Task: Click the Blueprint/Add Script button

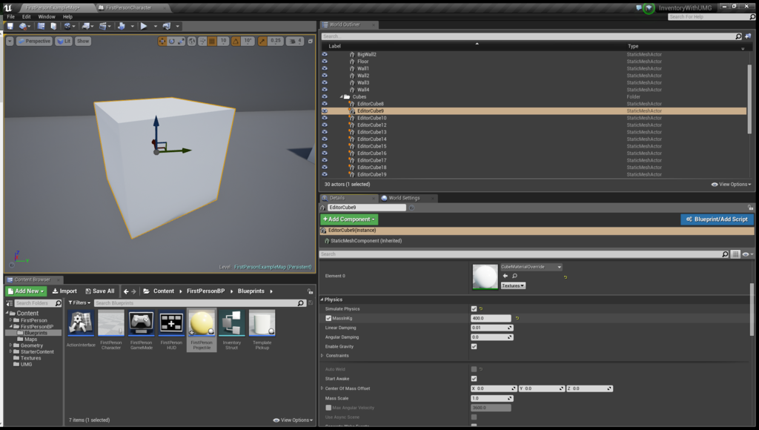Action: [x=717, y=219]
